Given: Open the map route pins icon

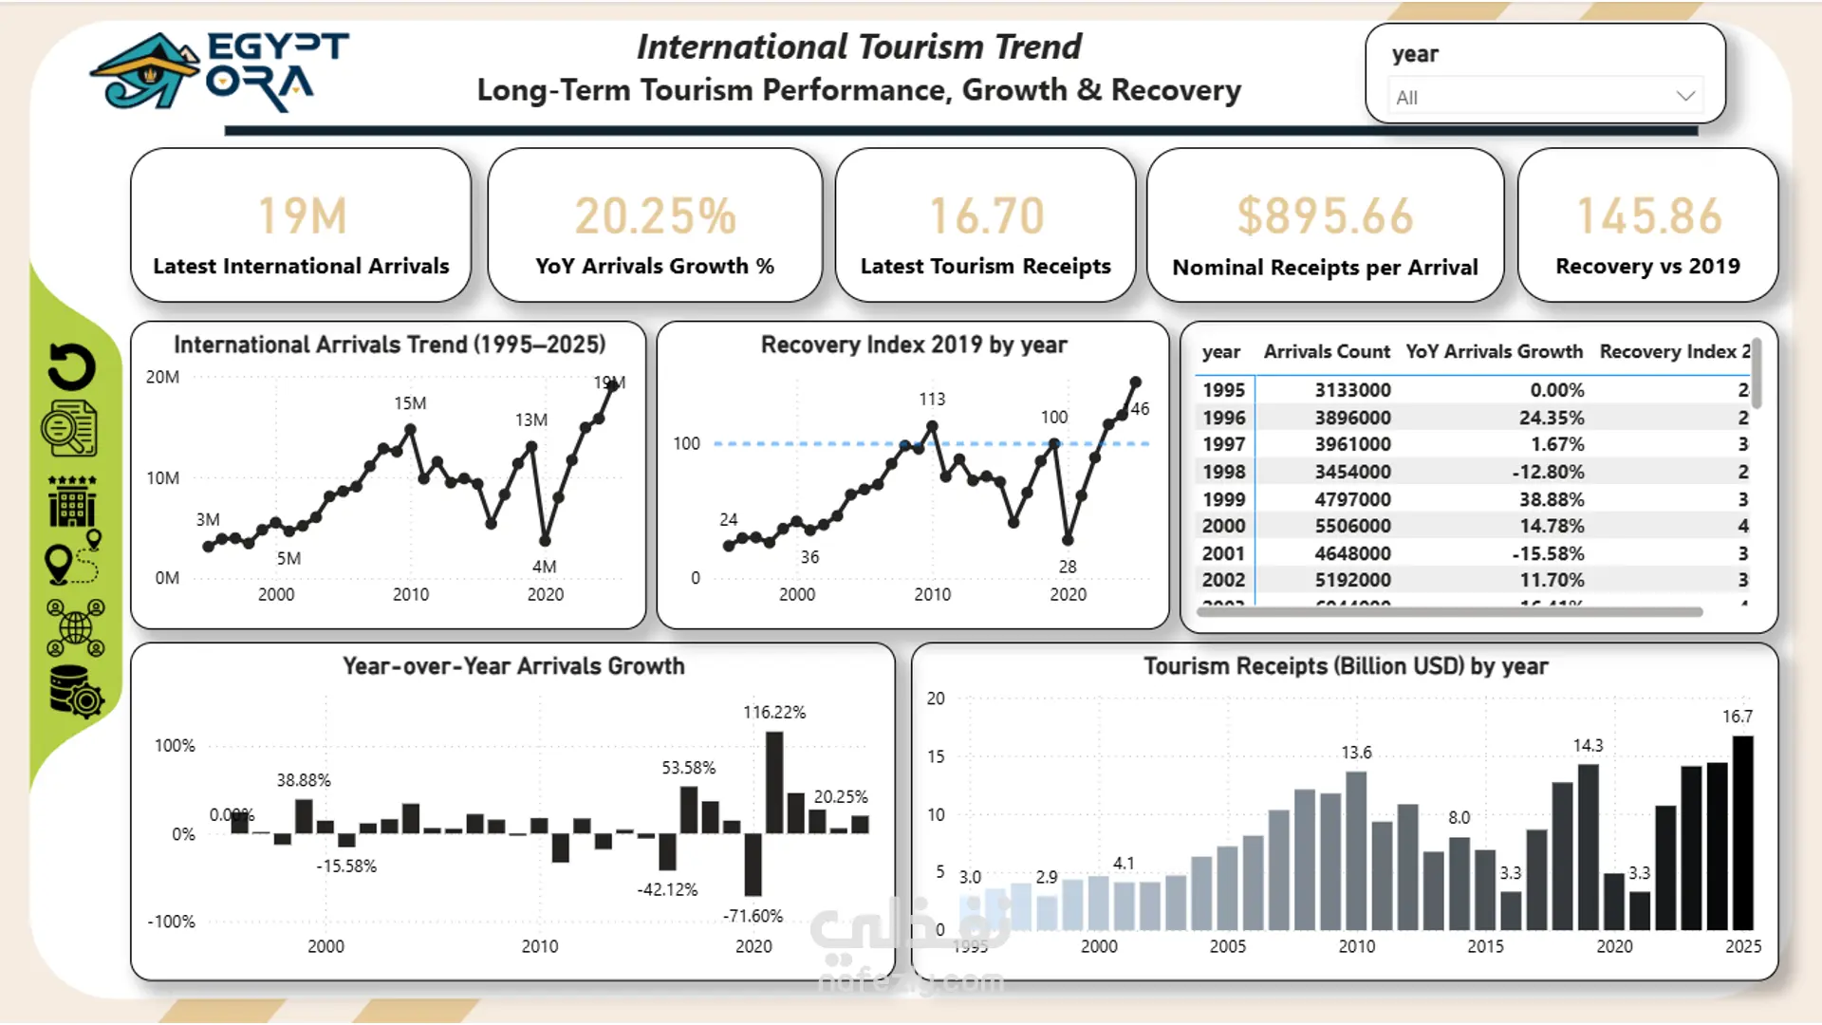Looking at the screenshot, I should pos(73,558).
